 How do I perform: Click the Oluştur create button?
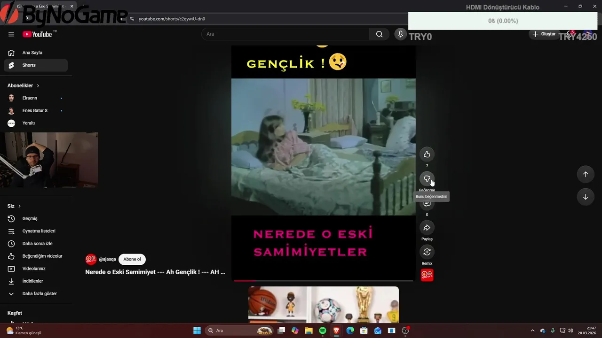(544, 34)
